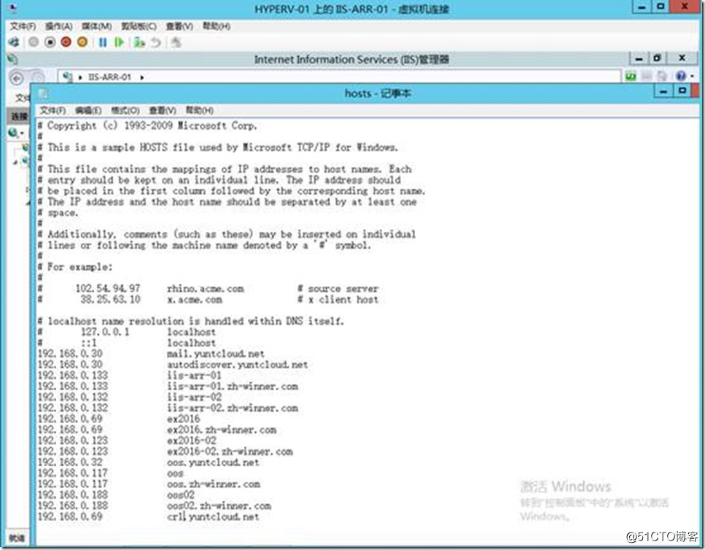Click the Copyright Microsoft Corp. line

tap(147, 126)
